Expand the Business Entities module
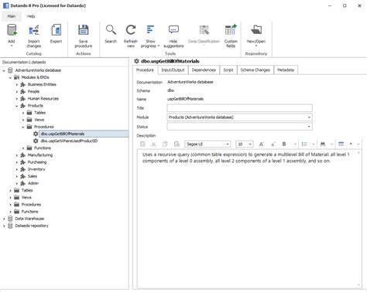The height and width of the screenshot is (292, 367). [x=17, y=84]
